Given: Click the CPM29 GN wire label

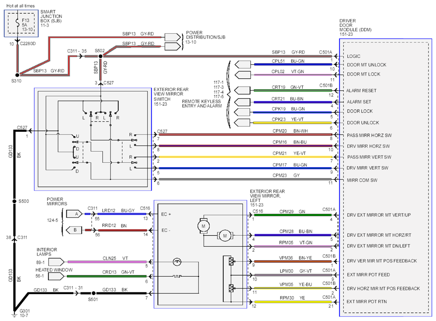Looking at the screenshot, I should (x=292, y=211).
